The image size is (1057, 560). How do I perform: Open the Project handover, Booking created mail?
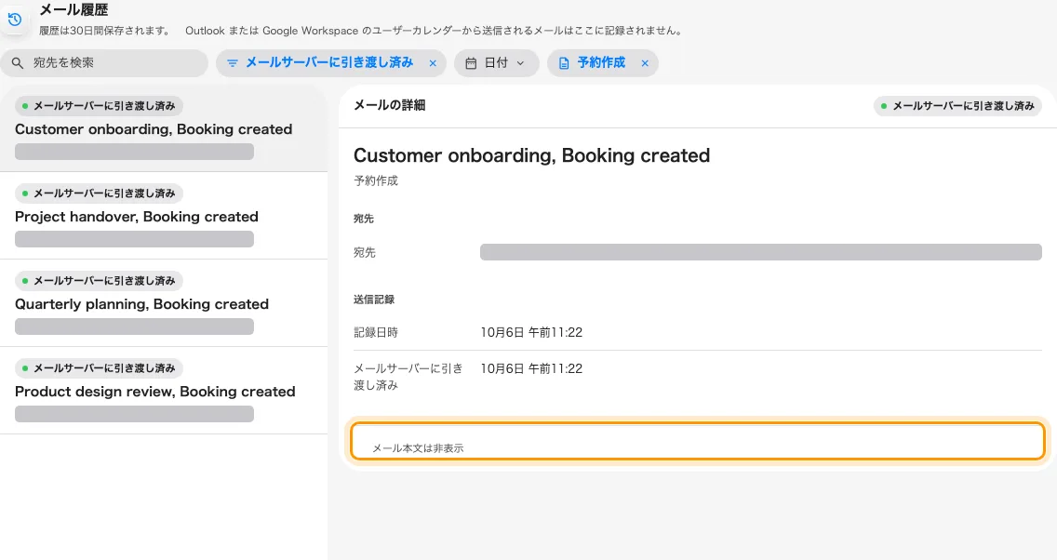click(164, 216)
